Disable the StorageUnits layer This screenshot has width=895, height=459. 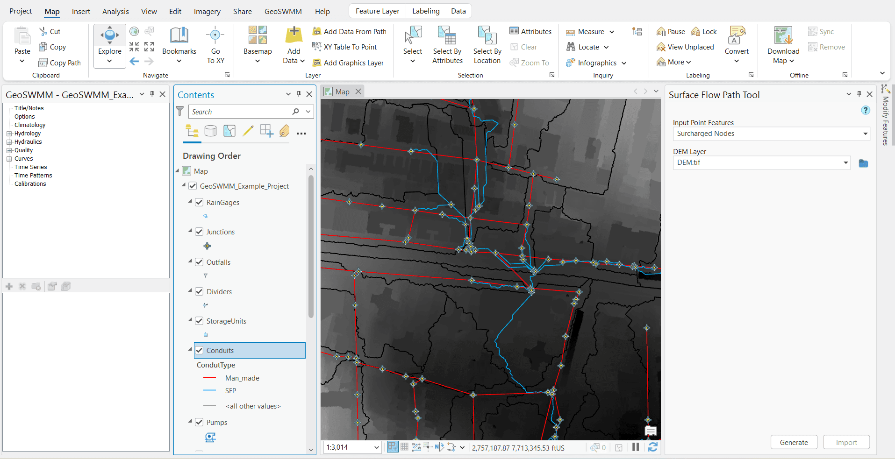point(200,321)
